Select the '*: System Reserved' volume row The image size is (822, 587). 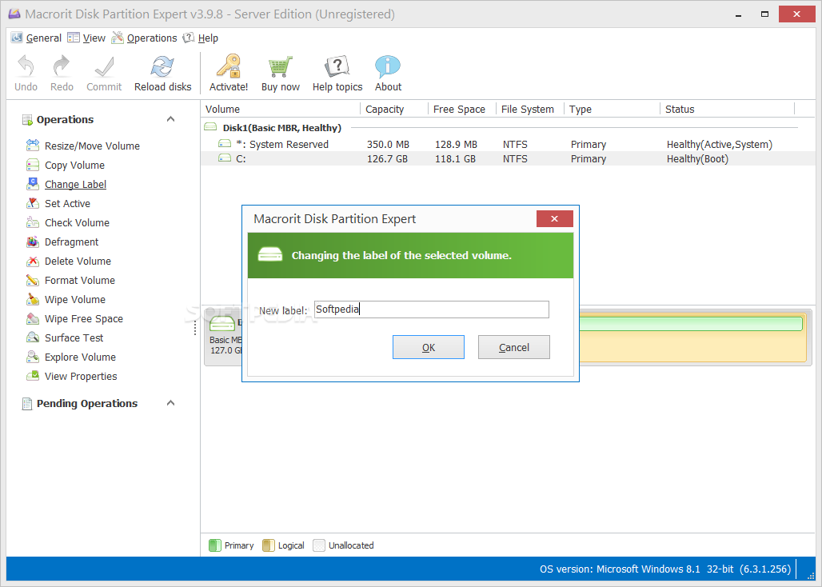point(508,144)
